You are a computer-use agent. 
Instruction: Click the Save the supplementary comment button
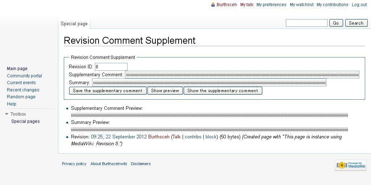coord(108,91)
